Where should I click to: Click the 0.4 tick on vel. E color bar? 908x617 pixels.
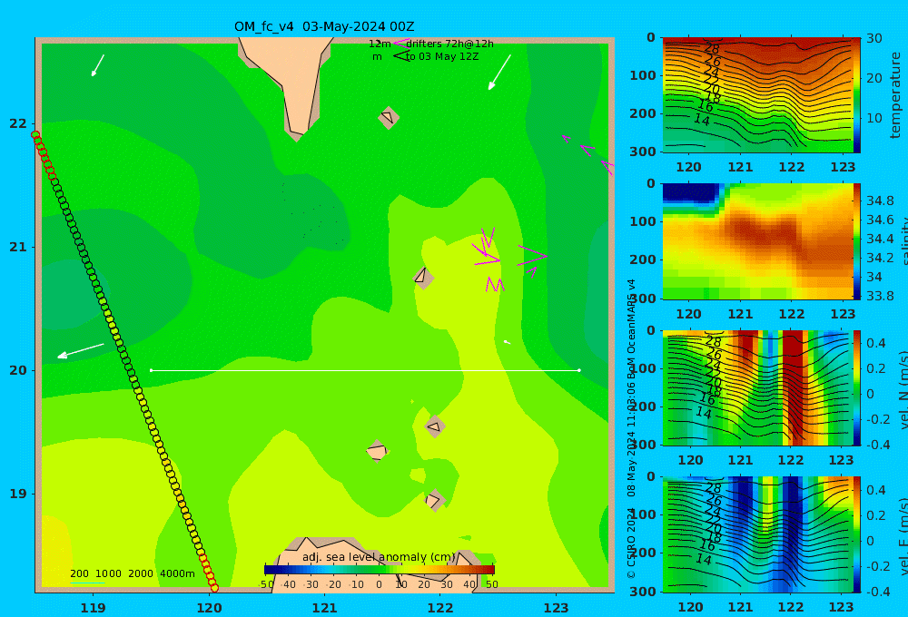877,490
